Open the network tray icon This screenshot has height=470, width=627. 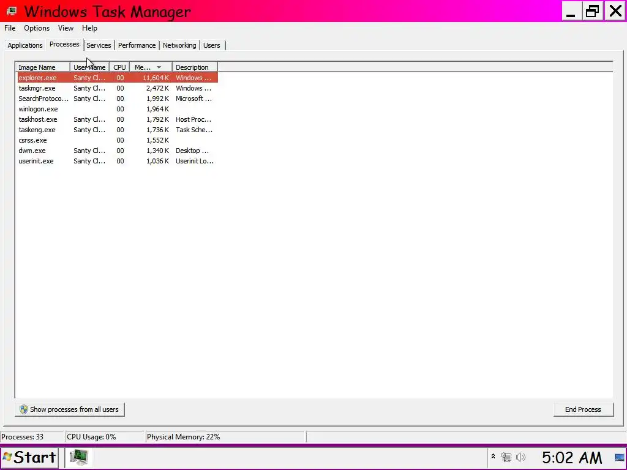(x=506, y=457)
